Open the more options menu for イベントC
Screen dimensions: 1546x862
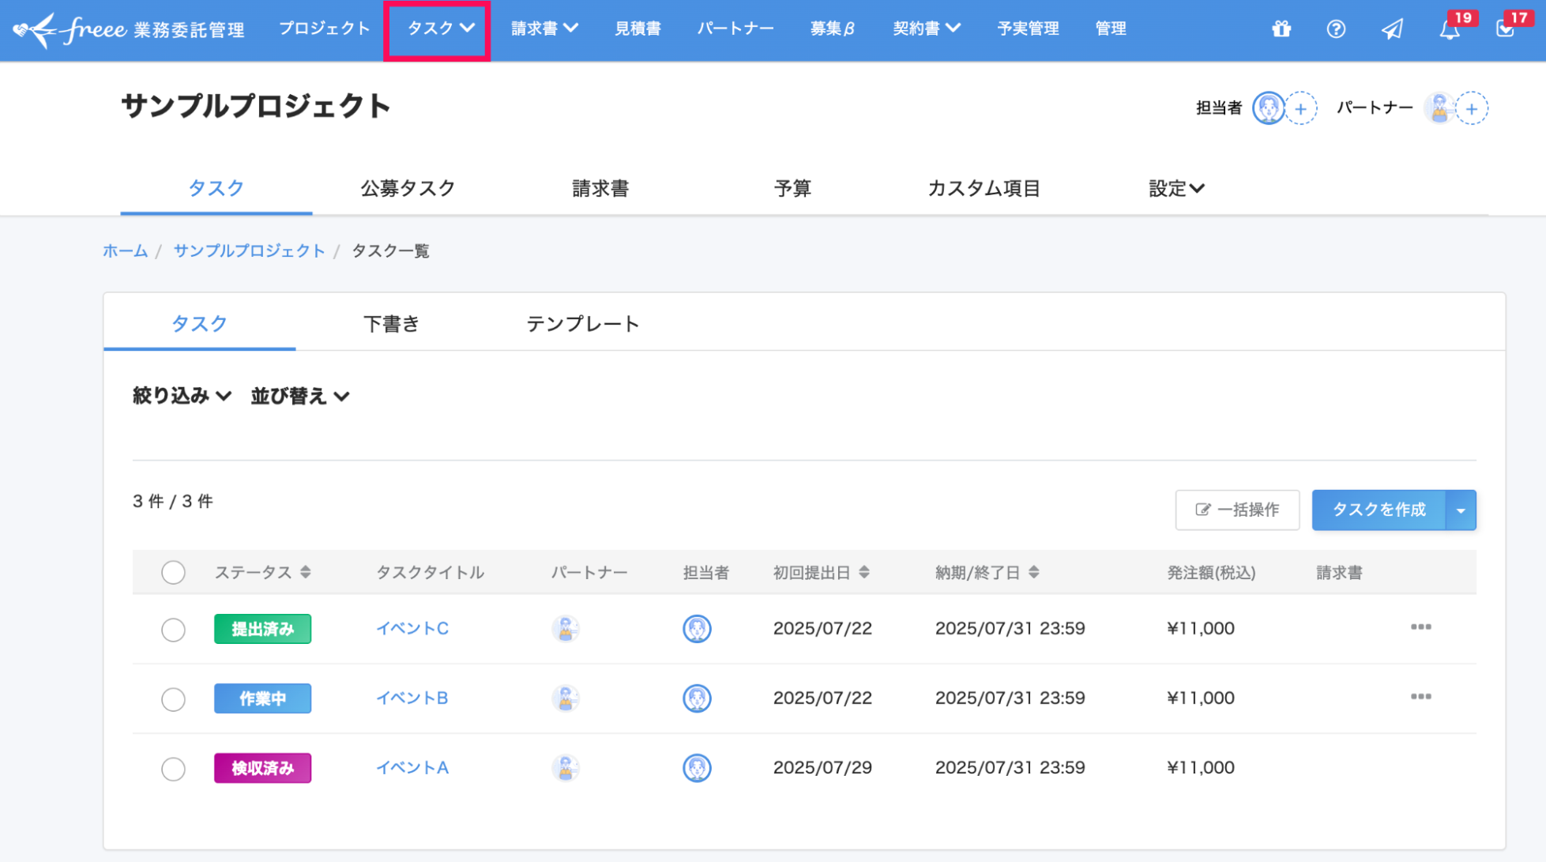pyautogui.click(x=1420, y=627)
